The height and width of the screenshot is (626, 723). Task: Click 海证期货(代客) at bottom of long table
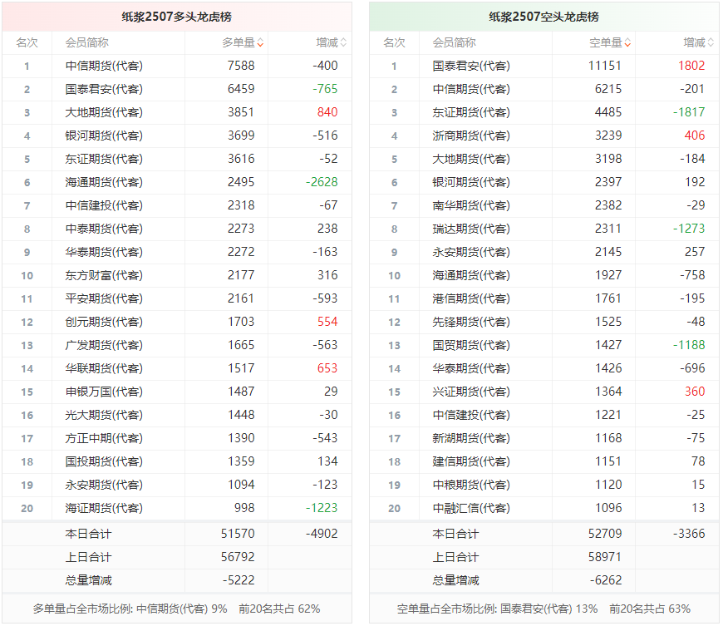coord(104,508)
